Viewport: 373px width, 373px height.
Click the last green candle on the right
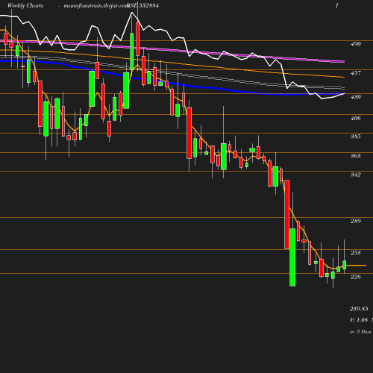(x=345, y=265)
